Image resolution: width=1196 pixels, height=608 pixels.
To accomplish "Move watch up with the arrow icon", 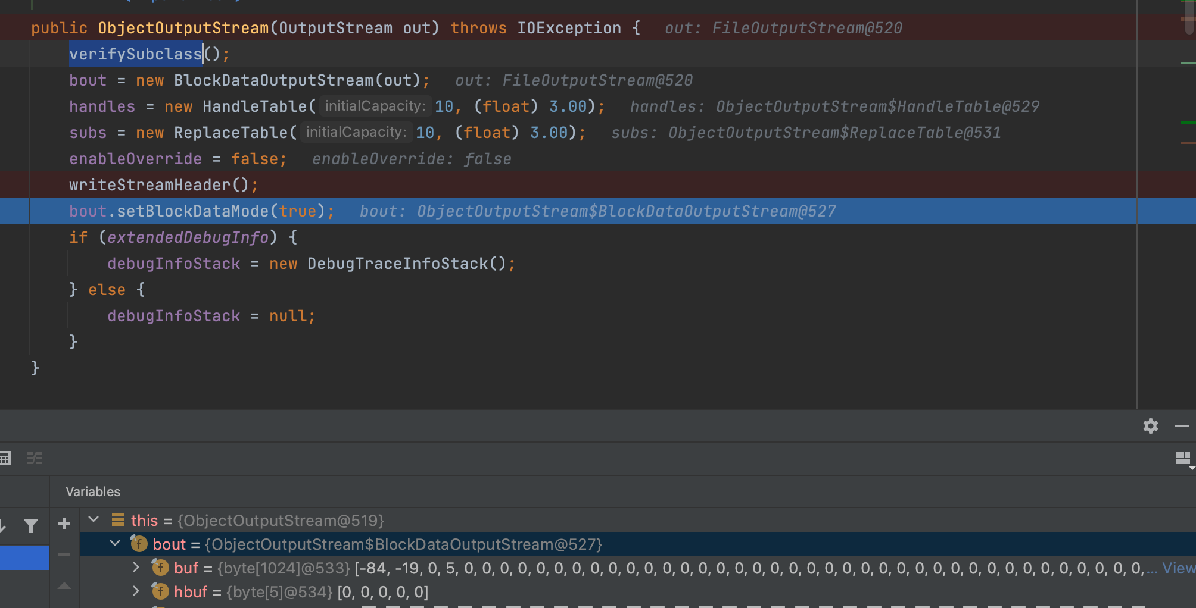I will 64,586.
